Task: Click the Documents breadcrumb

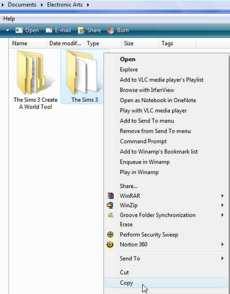Action: (22, 5)
